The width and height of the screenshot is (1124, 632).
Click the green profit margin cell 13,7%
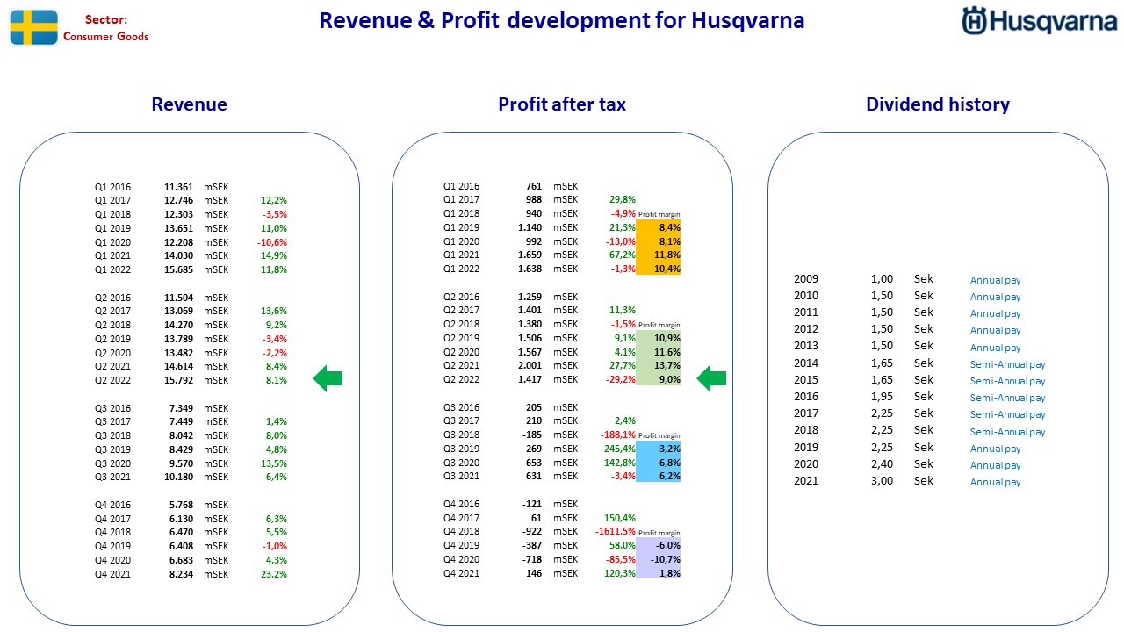tap(659, 366)
